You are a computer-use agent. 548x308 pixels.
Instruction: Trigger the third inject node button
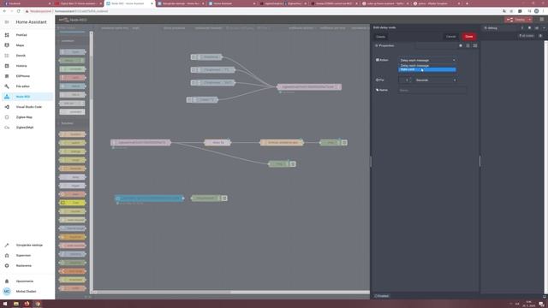pyautogui.click(x=194, y=83)
